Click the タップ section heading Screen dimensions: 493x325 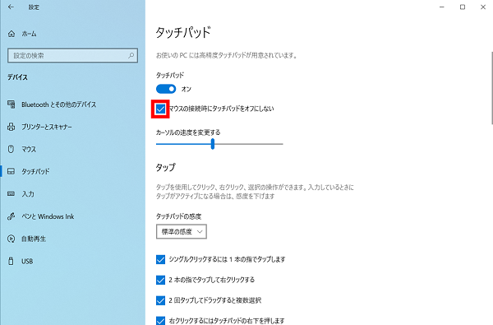(166, 167)
